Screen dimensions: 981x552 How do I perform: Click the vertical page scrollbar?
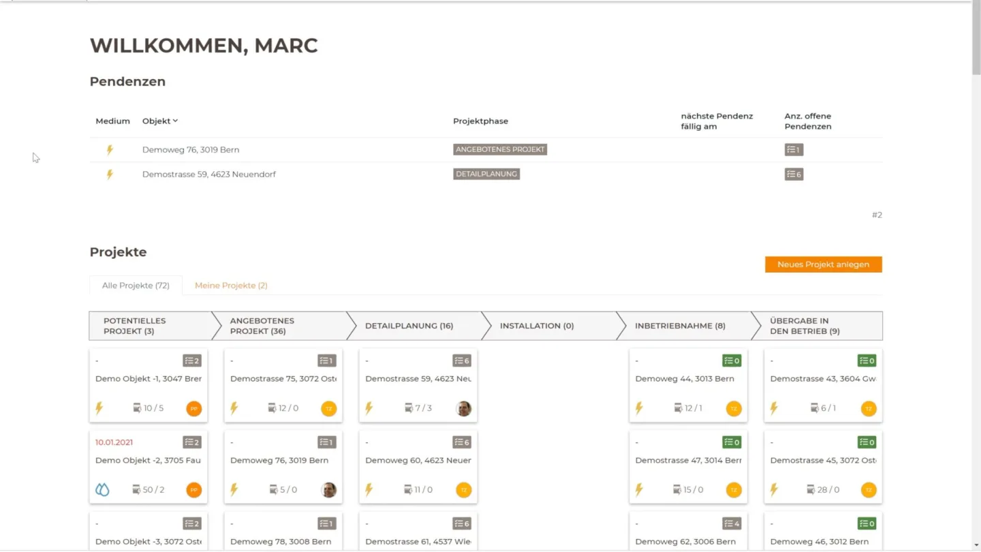(x=976, y=276)
